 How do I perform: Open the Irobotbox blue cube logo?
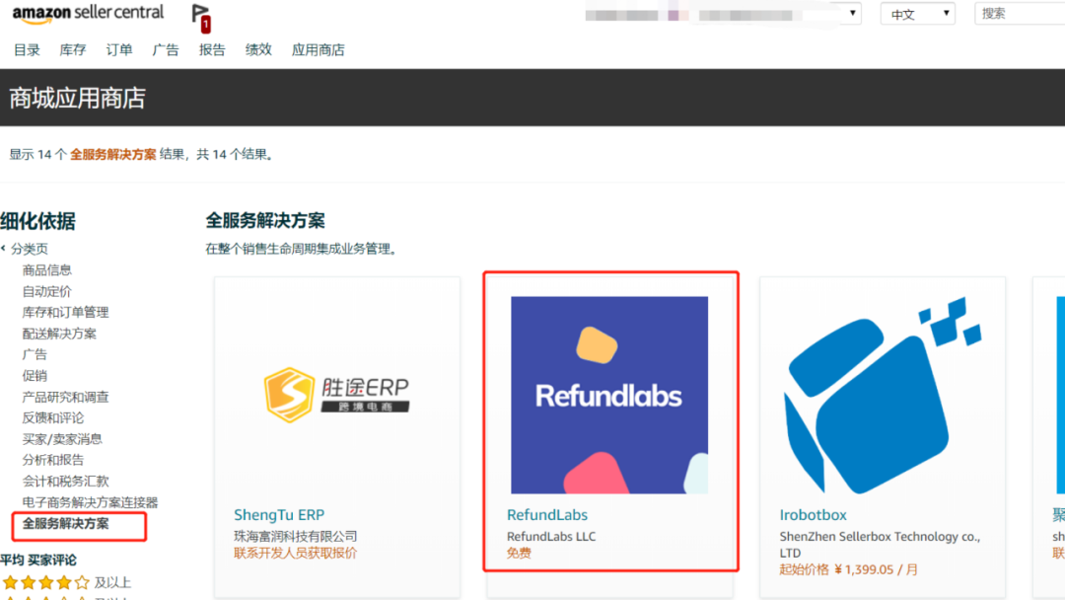tap(883, 395)
